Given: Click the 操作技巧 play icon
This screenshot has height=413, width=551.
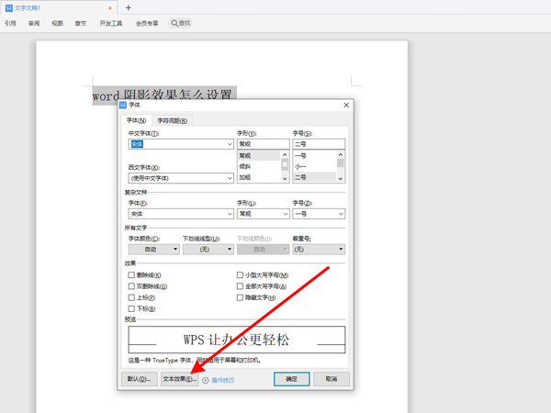Looking at the screenshot, I should (206, 379).
